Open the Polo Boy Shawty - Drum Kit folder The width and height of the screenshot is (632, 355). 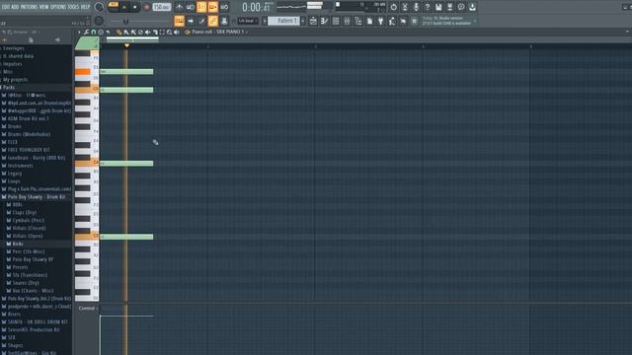point(37,197)
